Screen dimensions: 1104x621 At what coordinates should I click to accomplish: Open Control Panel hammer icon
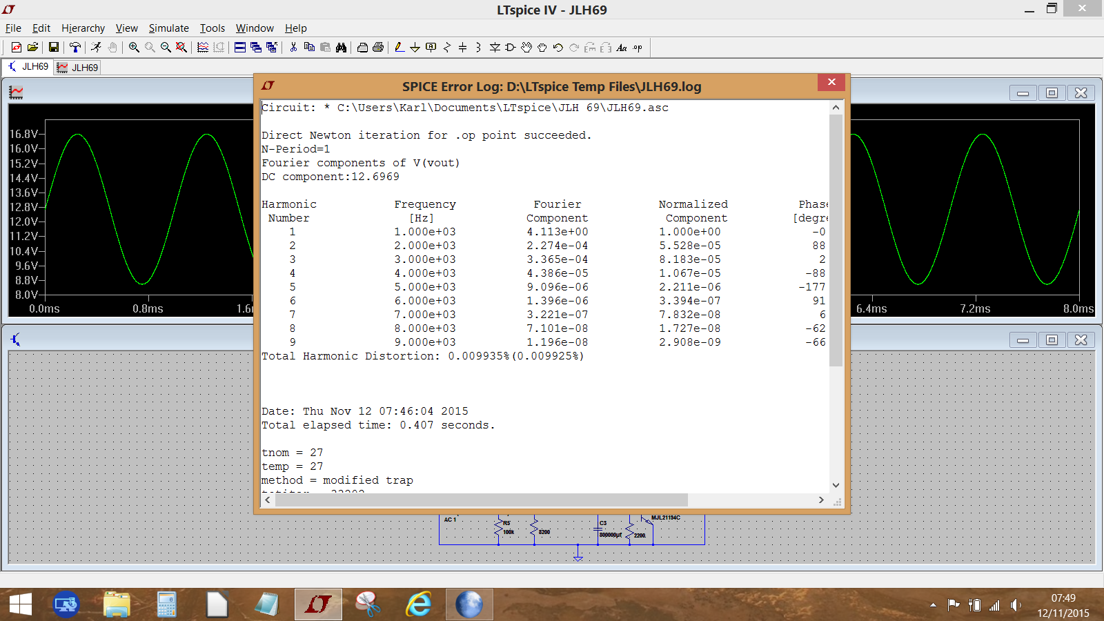click(x=75, y=48)
